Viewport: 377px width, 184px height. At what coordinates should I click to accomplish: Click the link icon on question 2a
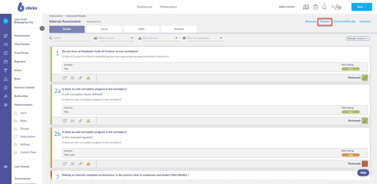click(80, 121)
